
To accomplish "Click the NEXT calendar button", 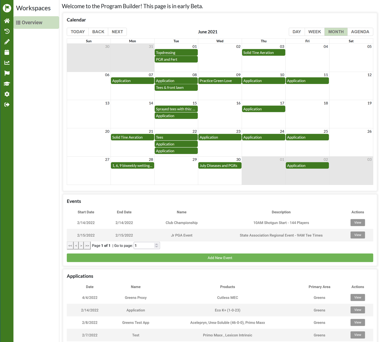I will 117,32.
